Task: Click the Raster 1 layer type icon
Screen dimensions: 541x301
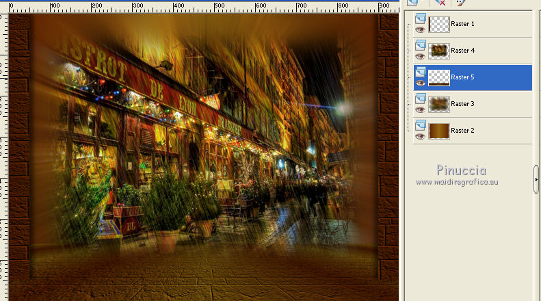Action: [420, 18]
